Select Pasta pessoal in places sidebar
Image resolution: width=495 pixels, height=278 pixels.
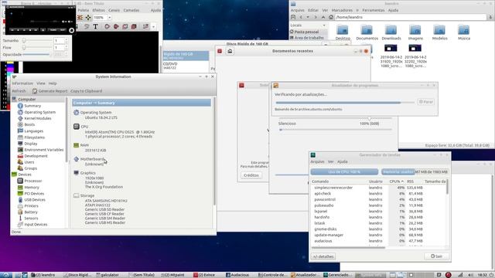(306, 32)
